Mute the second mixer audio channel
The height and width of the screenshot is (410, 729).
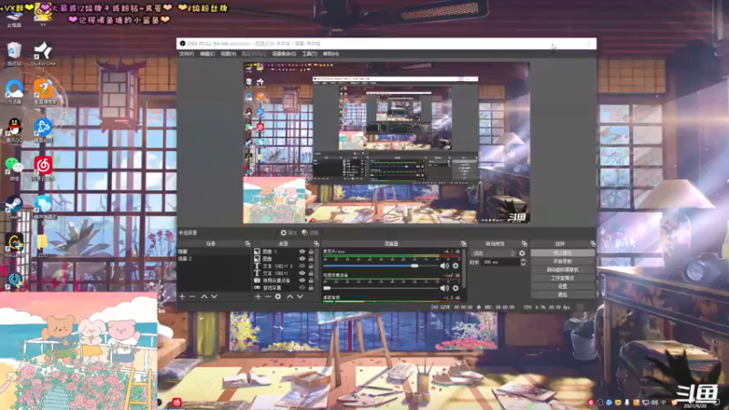coord(445,288)
